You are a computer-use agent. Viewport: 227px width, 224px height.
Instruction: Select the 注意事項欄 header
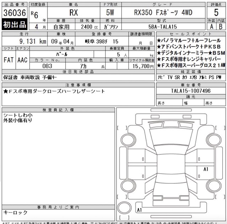tap(78, 85)
